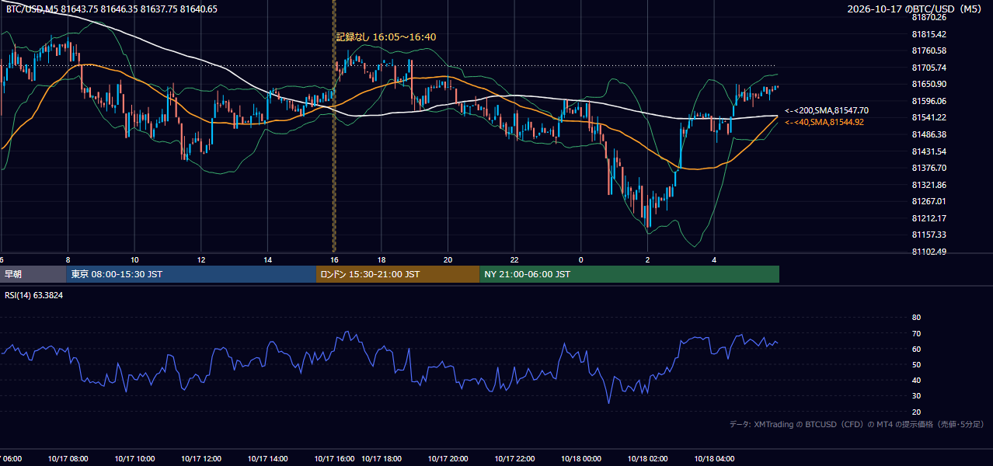
Task: Click the 81705.74 price axis value
Action: [929, 68]
